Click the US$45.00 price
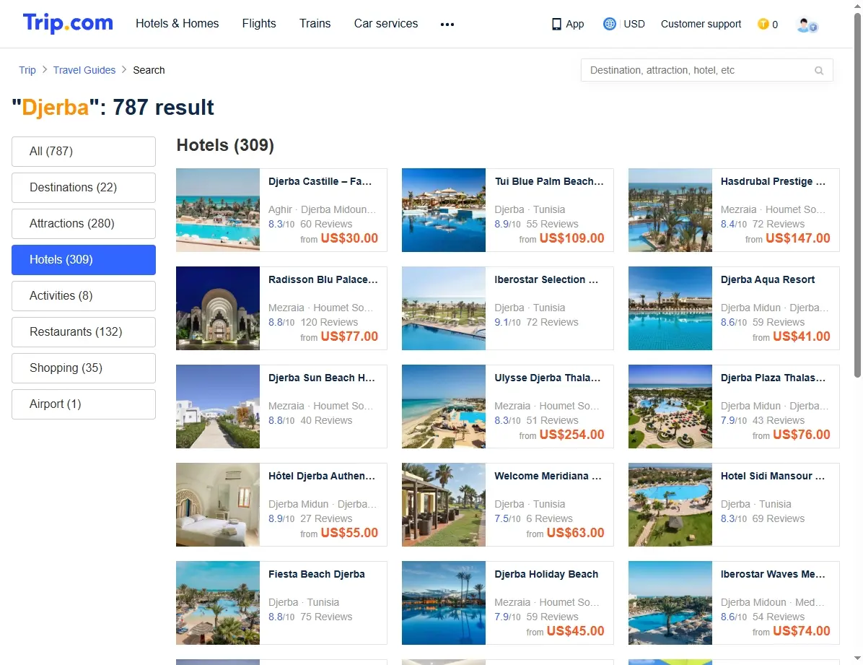Image resolution: width=863 pixels, height=665 pixels. point(575,631)
